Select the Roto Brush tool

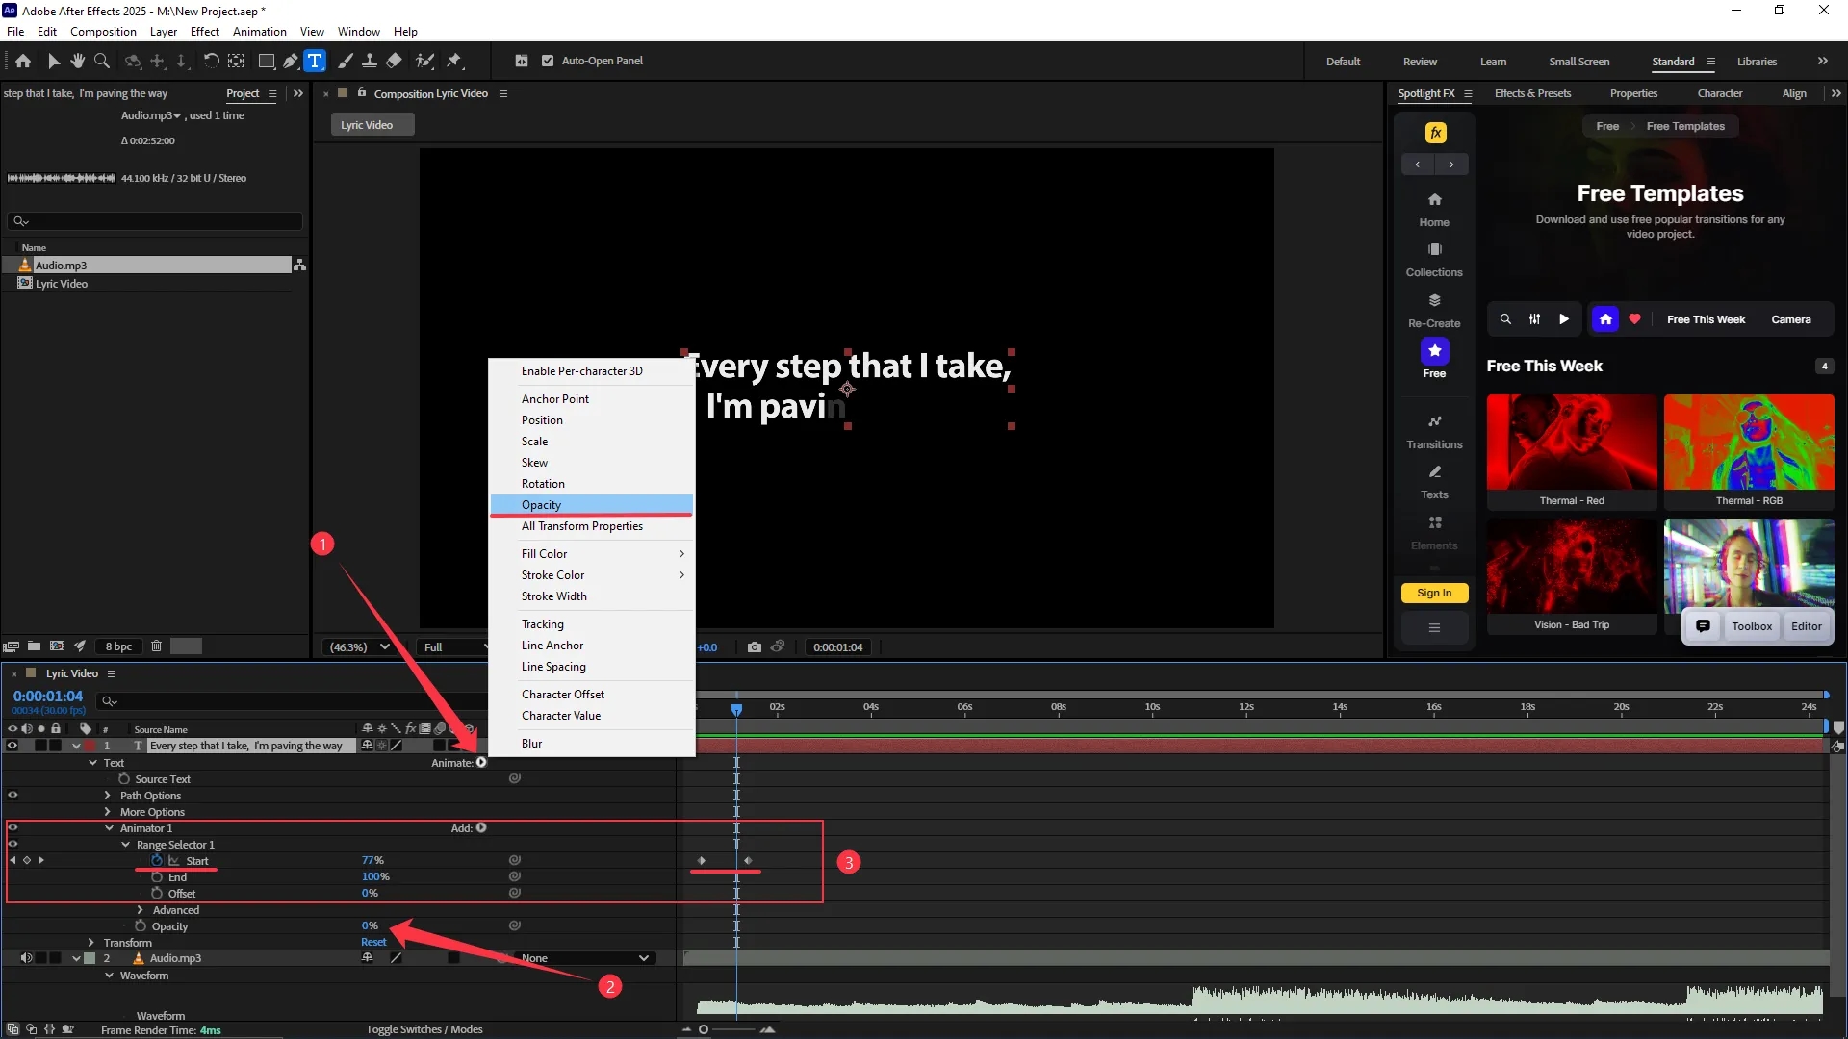(424, 61)
